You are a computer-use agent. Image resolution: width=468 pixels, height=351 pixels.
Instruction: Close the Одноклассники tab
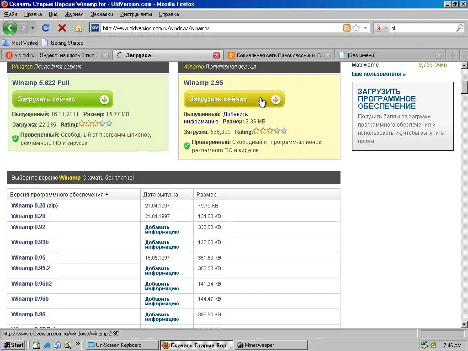[328, 55]
